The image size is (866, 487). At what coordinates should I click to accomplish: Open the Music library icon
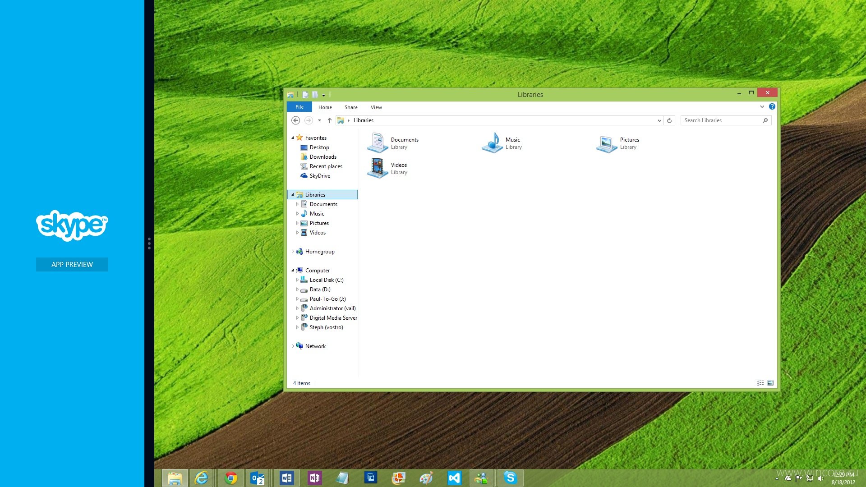(493, 143)
